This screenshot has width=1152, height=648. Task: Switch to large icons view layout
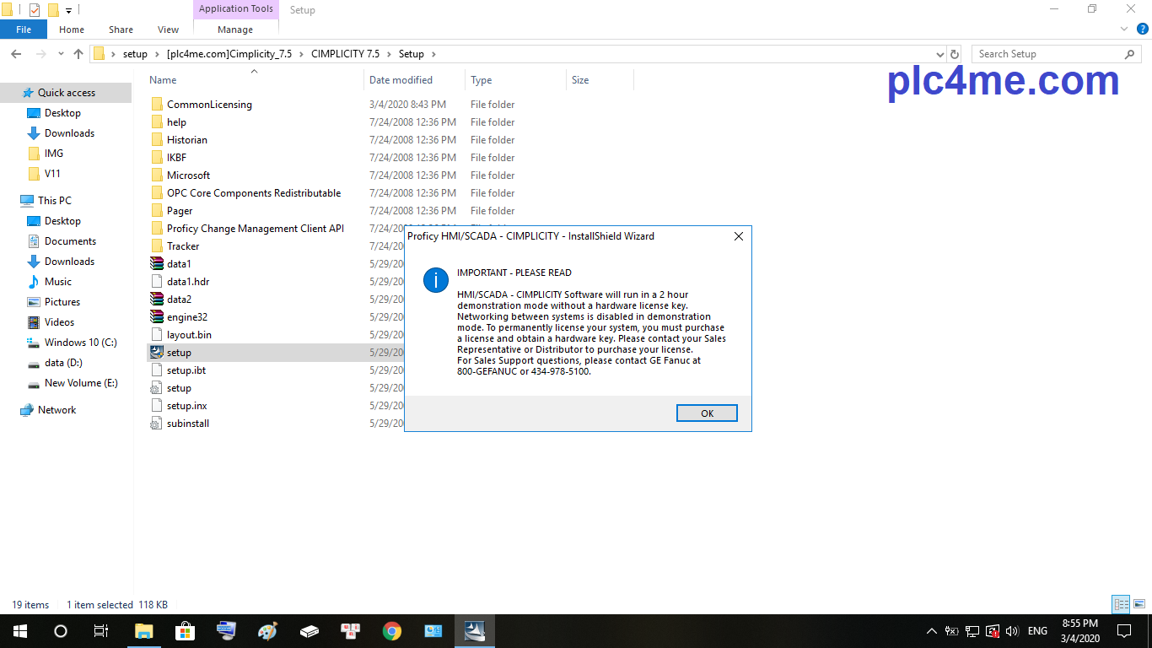(x=1138, y=604)
